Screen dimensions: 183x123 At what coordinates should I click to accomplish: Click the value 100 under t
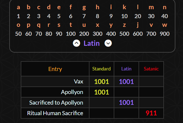pyautogui.click(x=71, y=34)
